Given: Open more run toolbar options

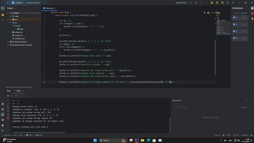Looking at the screenshot, I should click(26, 96).
